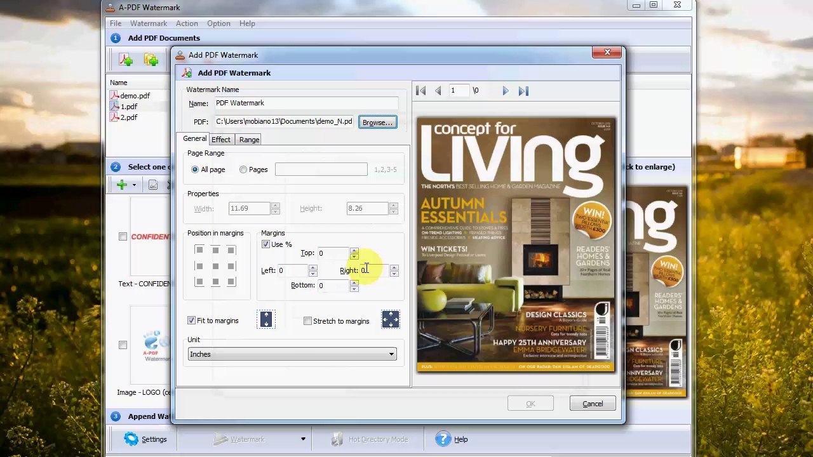The height and width of the screenshot is (457, 813).
Task: Click the watermark Name input field
Action: pyautogui.click(x=306, y=103)
